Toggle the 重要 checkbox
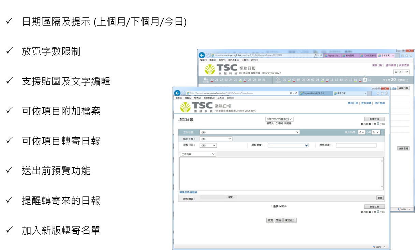This screenshot has height=250, width=415. click(272, 206)
